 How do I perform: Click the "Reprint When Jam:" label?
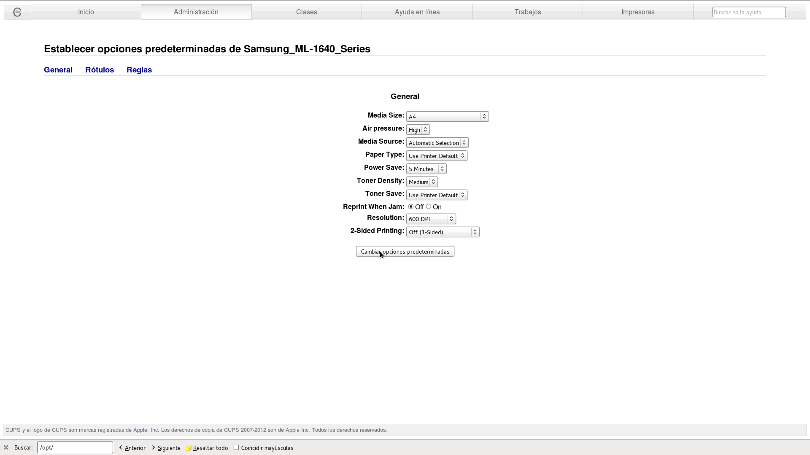(373, 207)
